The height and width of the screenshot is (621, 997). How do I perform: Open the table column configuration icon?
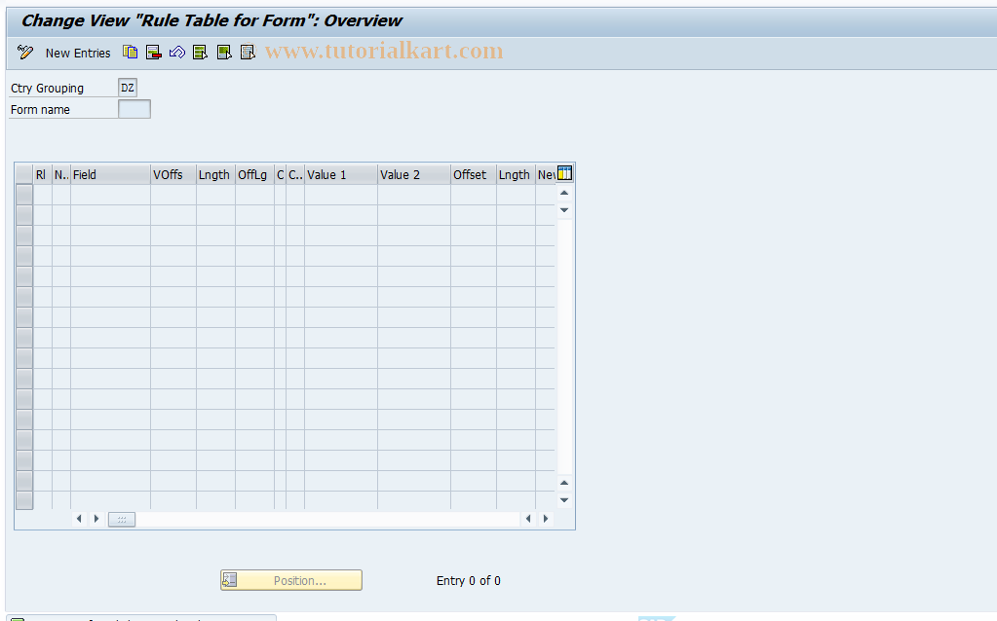tap(564, 173)
